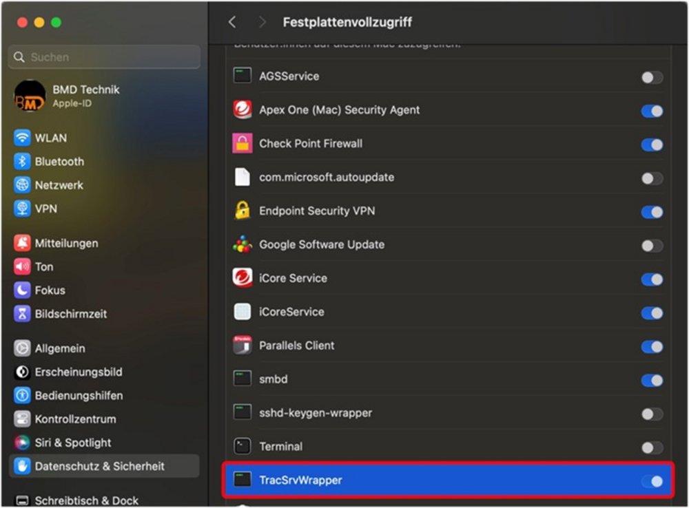Open Netzwerk settings in sidebar
689x508 pixels.
[59, 185]
